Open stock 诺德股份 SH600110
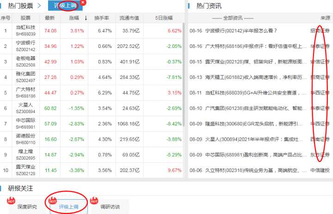 click(25, 139)
